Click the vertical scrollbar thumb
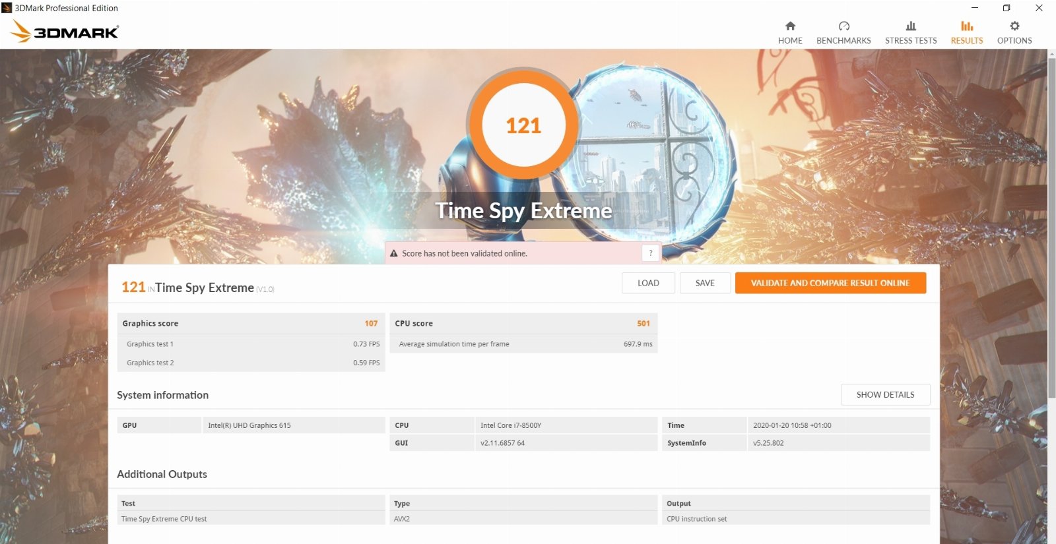Screen dimensions: 1056x544 pyautogui.click(x=1051, y=227)
